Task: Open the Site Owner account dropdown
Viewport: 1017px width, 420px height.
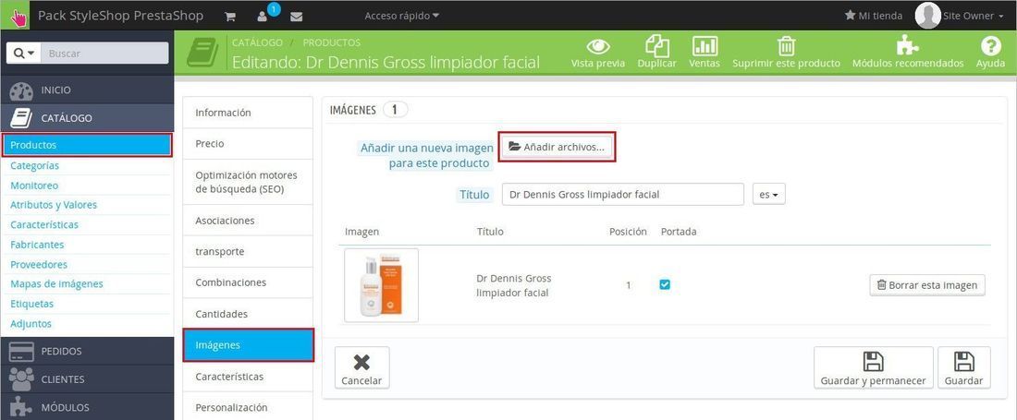Action: tap(973, 16)
